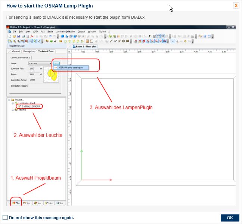Collapse the Luminaires Used tree node
Image resolution: width=242 pixels, height=224 pixels.
pyautogui.click(x=13, y=103)
